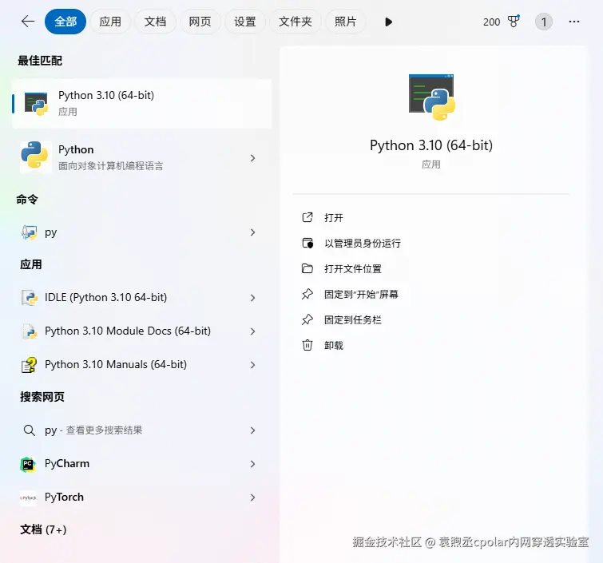Choose 固定到任务栏
The height and width of the screenshot is (563, 603).
353,319
